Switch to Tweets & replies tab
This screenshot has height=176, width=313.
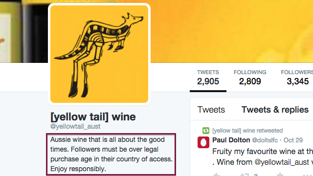tap(275, 110)
